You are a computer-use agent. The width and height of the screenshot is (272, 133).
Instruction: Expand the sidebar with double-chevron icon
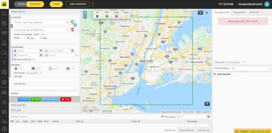(4, 129)
